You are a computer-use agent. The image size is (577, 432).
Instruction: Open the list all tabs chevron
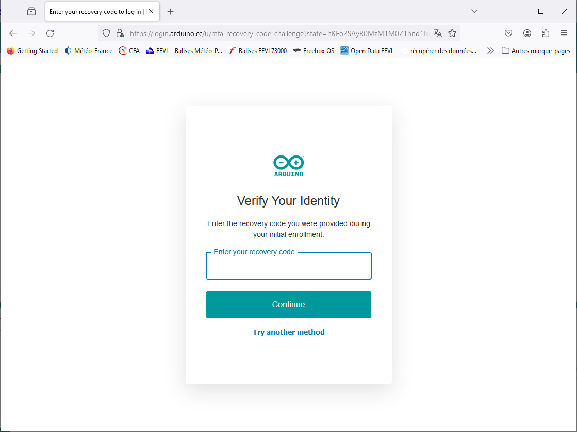point(473,11)
